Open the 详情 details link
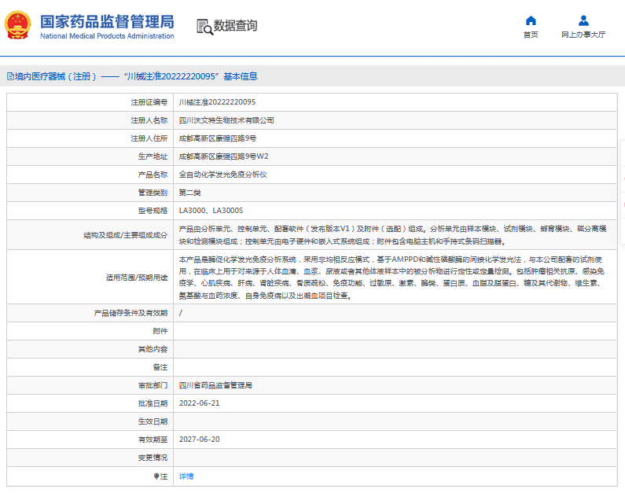The image size is (625, 493). point(186,476)
